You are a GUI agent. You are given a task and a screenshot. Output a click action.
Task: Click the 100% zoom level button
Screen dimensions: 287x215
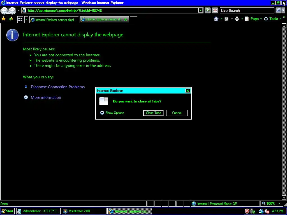click(269, 204)
